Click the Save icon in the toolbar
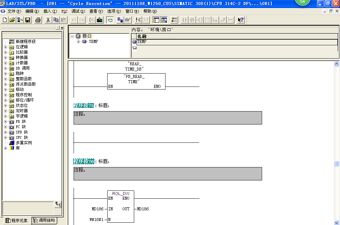340x225 pixels. point(28,20)
